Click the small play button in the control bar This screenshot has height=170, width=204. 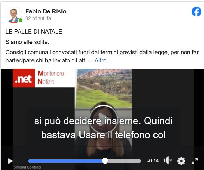coord(10,161)
